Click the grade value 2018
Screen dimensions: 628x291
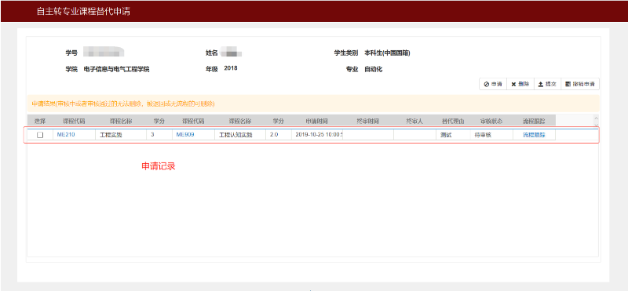click(231, 68)
